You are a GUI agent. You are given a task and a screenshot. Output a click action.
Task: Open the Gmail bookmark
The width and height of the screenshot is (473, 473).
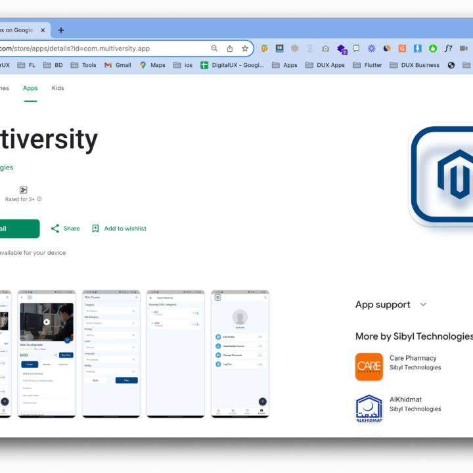pos(118,65)
